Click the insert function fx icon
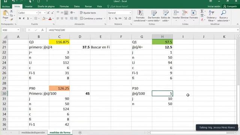Screen dimensions: 240x135 [x=42, y=30]
